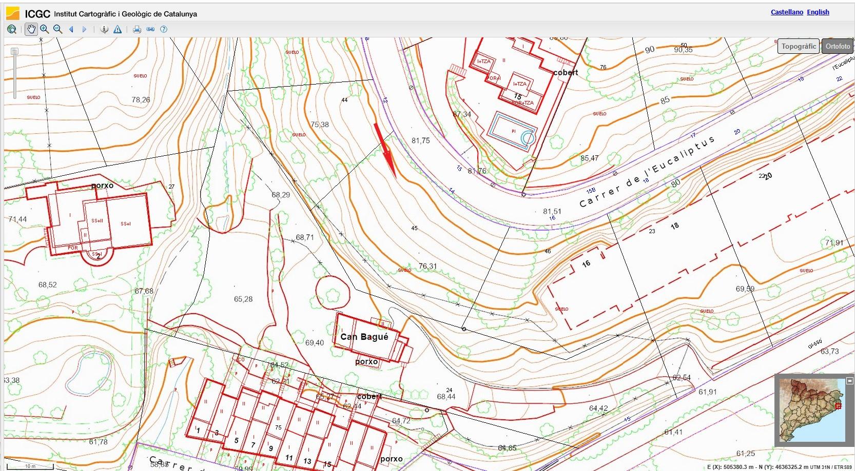Select the pan hand tool
The height and width of the screenshot is (471, 855).
tap(31, 29)
